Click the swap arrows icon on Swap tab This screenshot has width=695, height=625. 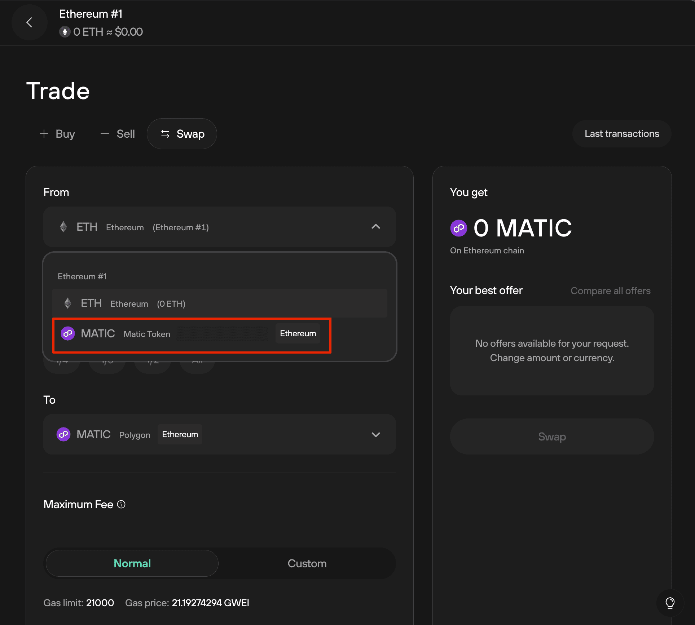pos(165,134)
